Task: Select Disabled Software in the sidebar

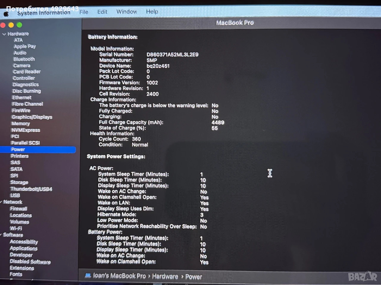Action: click(x=30, y=262)
